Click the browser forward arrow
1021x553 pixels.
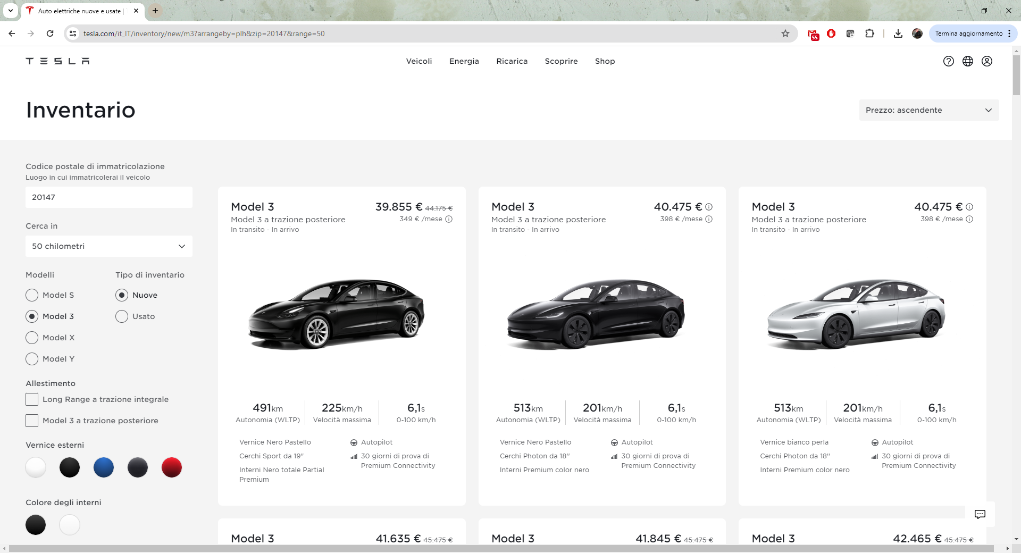31,33
